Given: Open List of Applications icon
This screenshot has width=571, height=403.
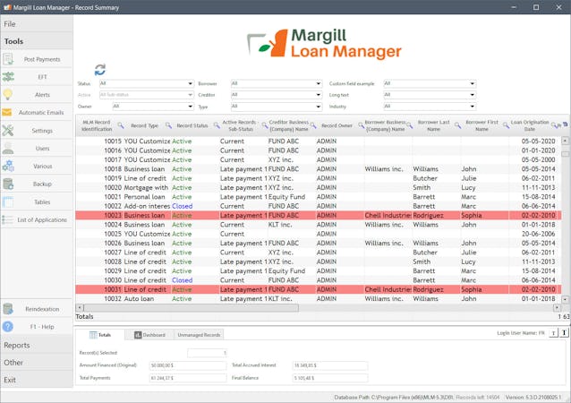Looking at the screenshot, I should coord(8,219).
